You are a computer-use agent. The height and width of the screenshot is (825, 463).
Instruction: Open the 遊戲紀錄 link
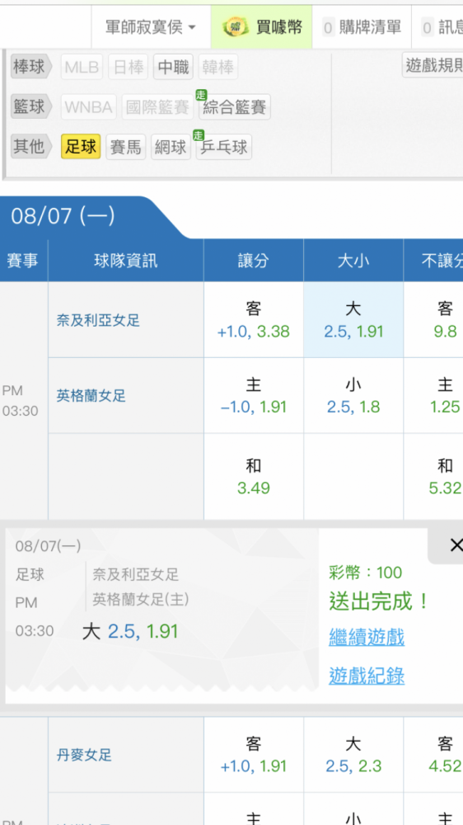pyautogui.click(x=367, y=676)
